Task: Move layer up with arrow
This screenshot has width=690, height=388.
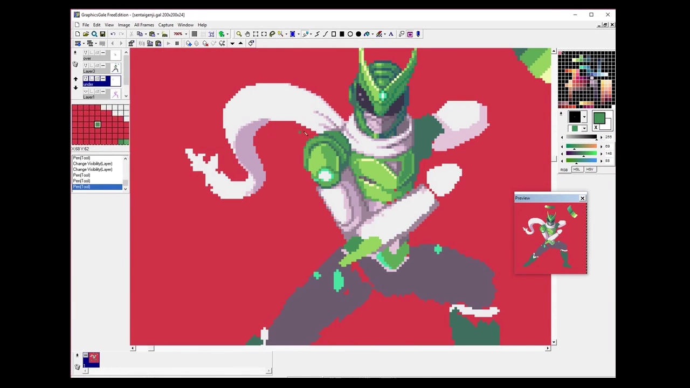Action: coord(75,79)
